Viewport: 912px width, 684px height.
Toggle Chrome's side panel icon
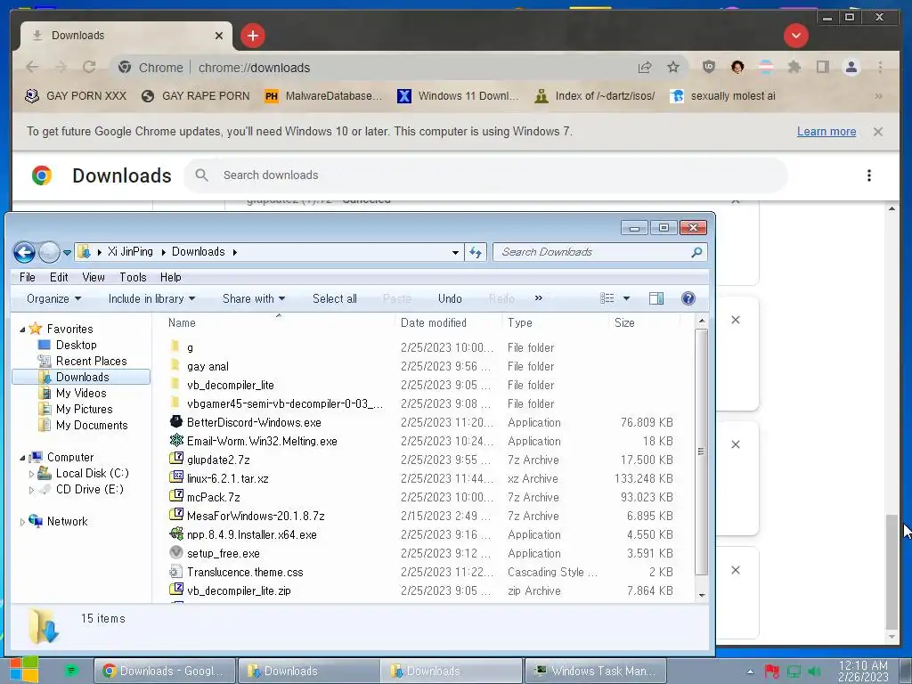pos(822,67)
